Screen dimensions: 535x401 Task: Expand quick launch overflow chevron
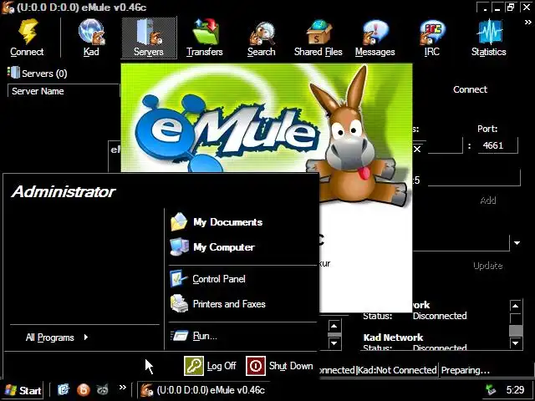pos(123,387)
